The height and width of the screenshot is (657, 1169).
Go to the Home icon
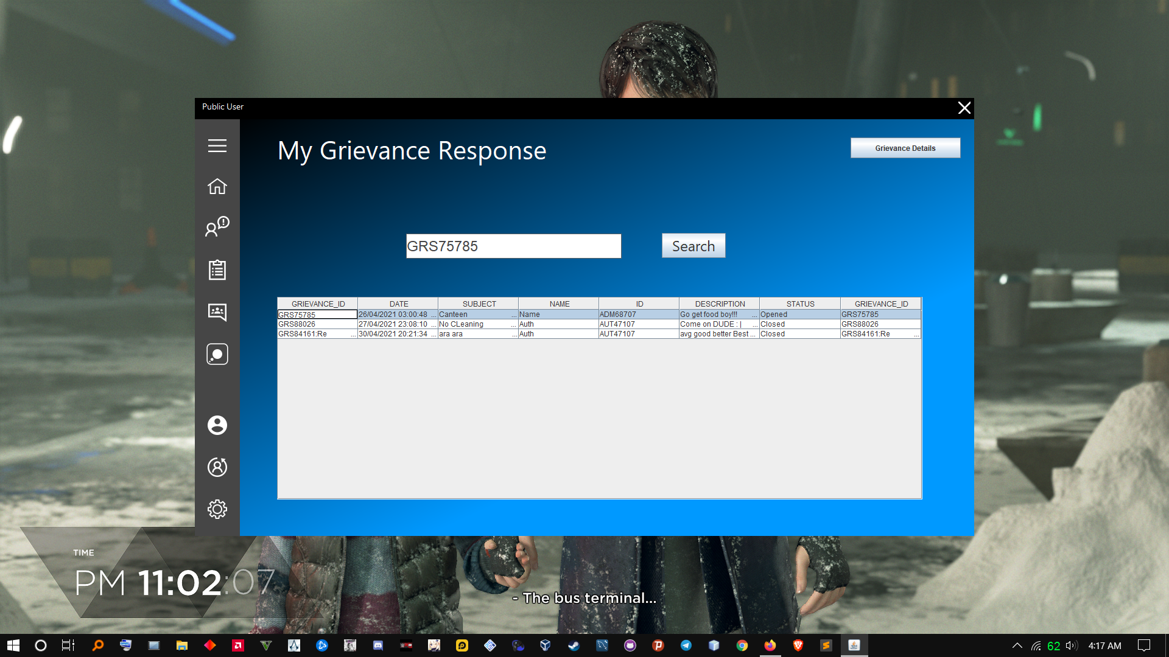(217, 186)
